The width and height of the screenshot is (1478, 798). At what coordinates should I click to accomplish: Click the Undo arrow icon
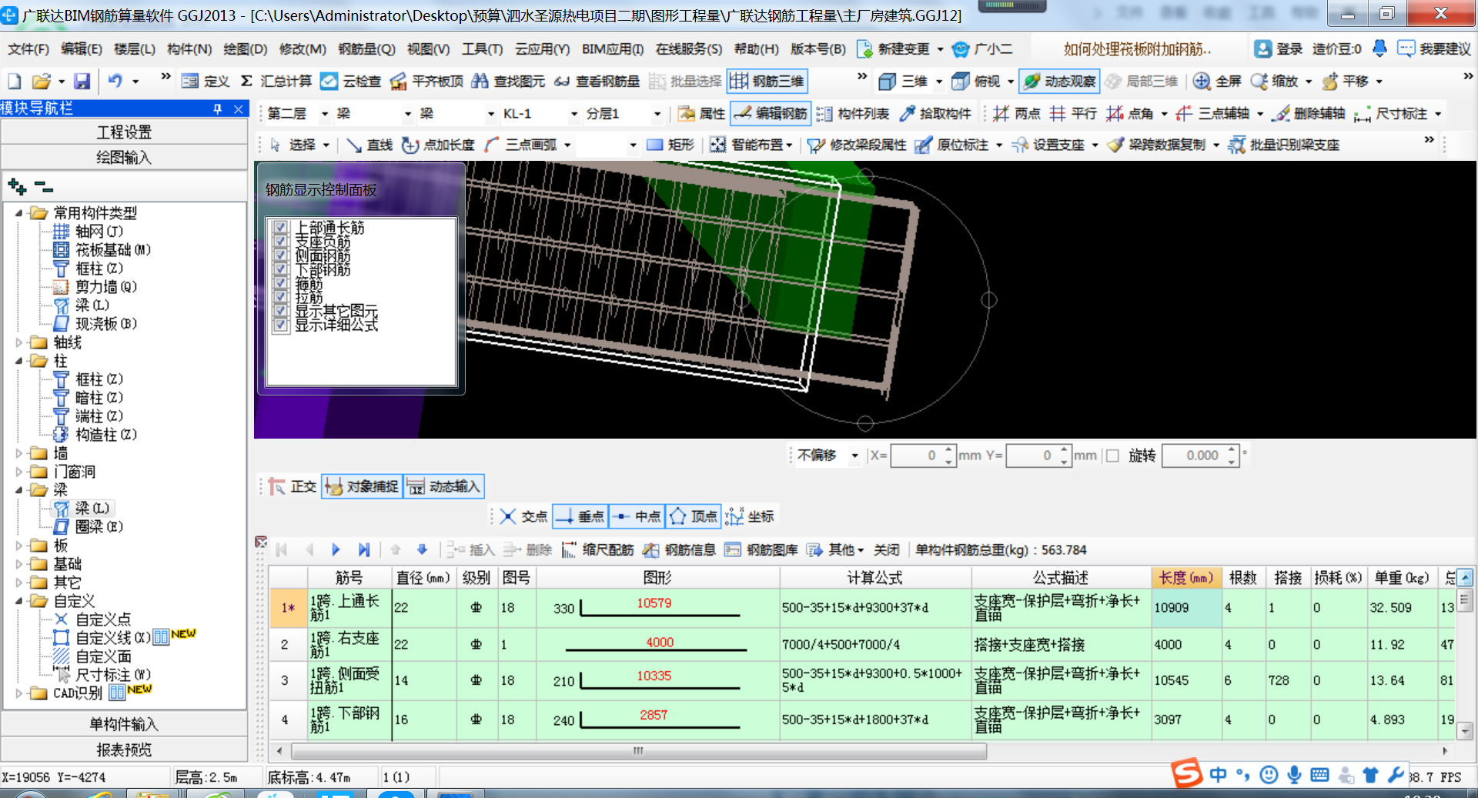115,81
